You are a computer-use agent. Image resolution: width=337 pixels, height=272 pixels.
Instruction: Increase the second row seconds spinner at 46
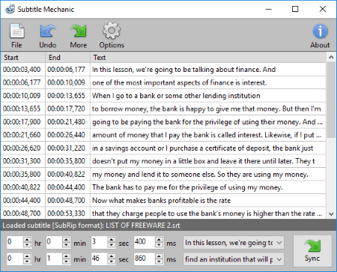point(112,256)
